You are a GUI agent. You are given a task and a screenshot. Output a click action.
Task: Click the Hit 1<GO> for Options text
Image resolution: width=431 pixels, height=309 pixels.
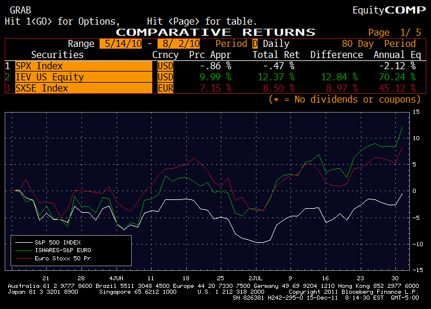(x=63, y=22)
